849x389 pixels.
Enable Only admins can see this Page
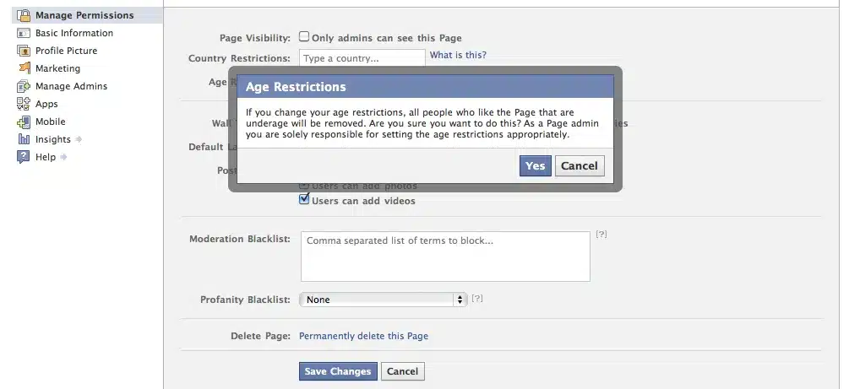tap(304, 37)
